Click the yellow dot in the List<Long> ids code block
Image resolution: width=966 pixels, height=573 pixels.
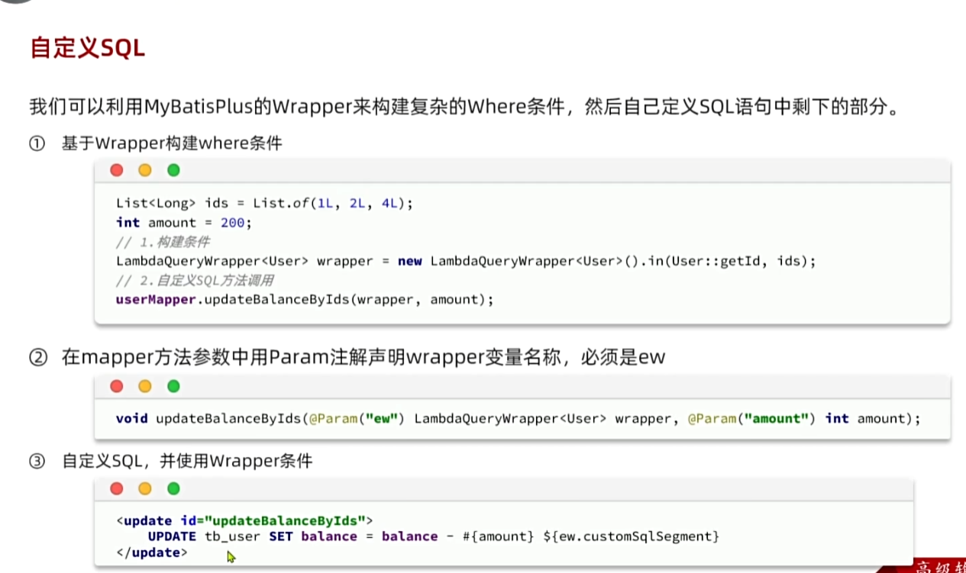145,170
